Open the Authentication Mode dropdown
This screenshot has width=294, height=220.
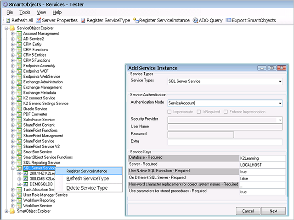click(280, 104)
